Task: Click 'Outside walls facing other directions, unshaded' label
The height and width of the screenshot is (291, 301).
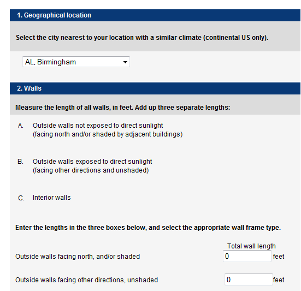Action: pos(86,280)
